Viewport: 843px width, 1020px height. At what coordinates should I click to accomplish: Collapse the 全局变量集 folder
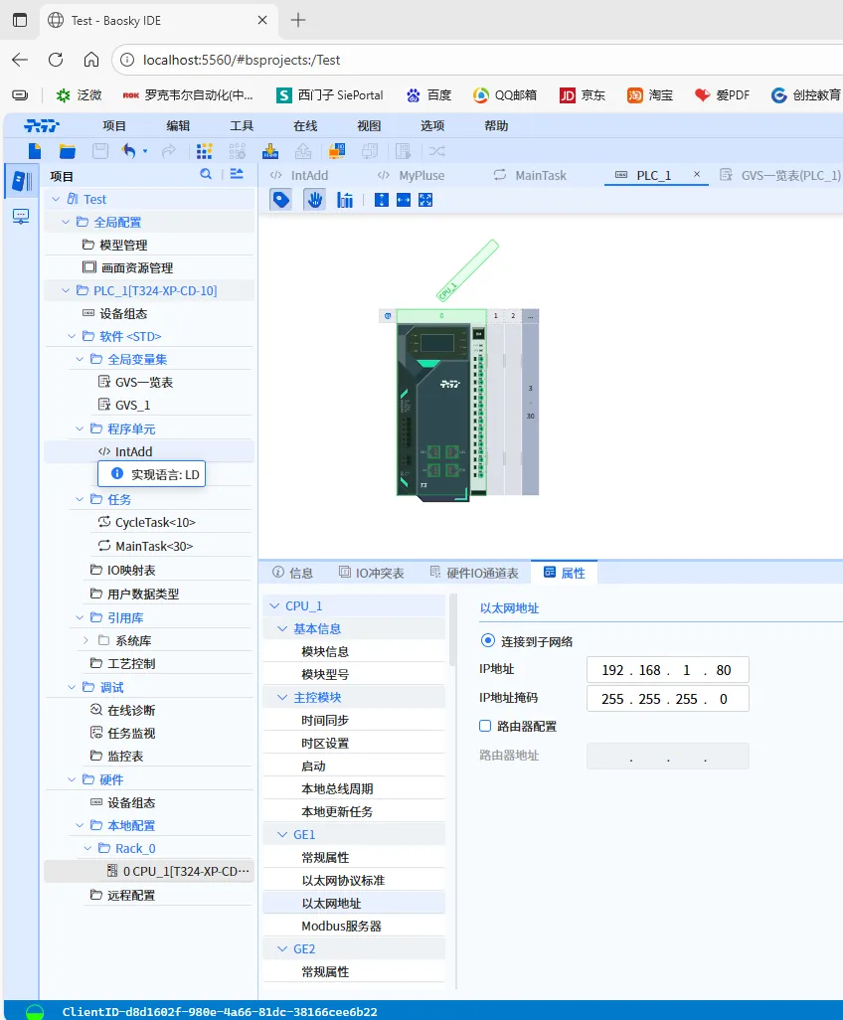pos(80,359)
